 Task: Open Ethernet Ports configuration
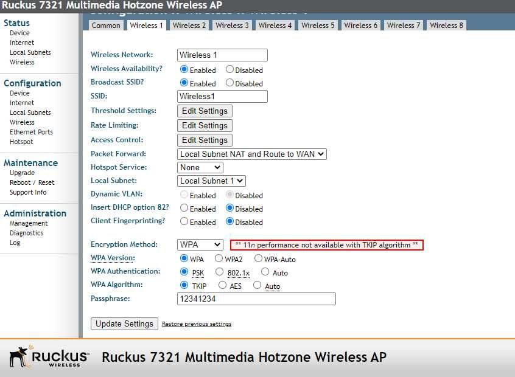pos(31,132)
